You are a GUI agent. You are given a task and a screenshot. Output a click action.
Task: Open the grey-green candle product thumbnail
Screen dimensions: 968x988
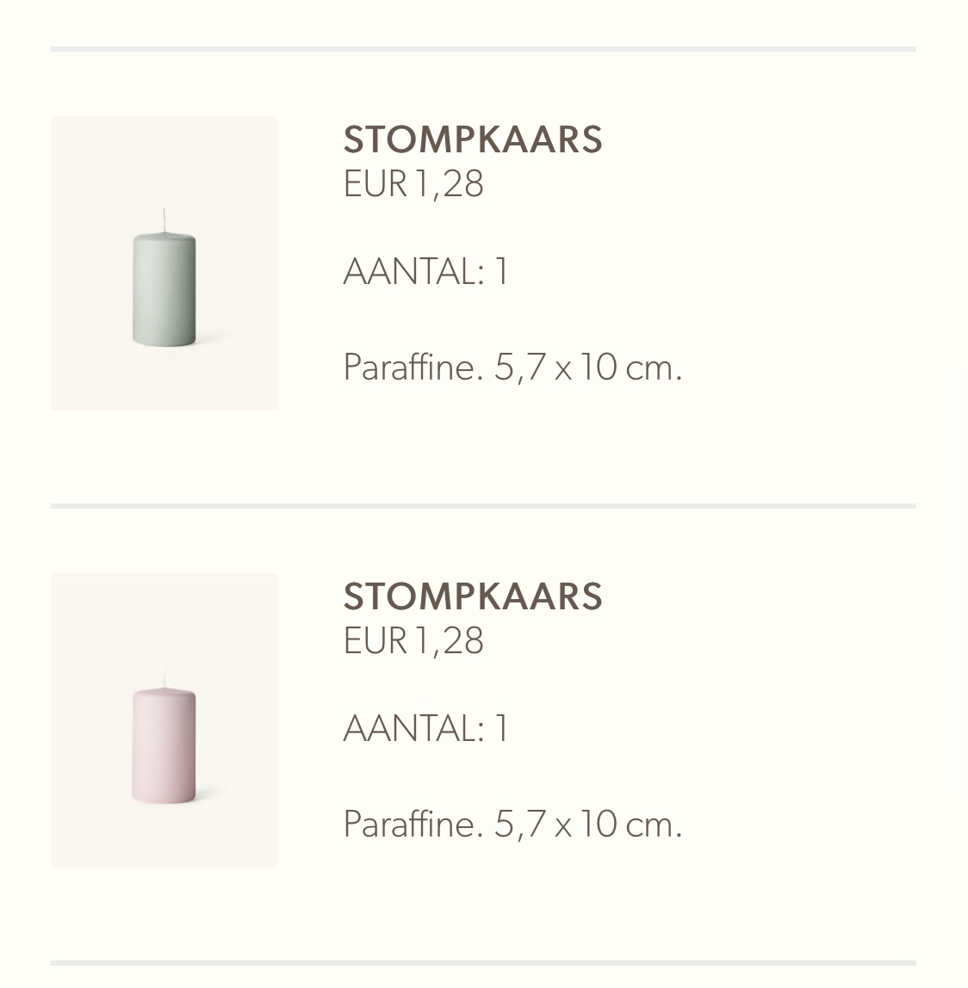click(x=164, y=262)
